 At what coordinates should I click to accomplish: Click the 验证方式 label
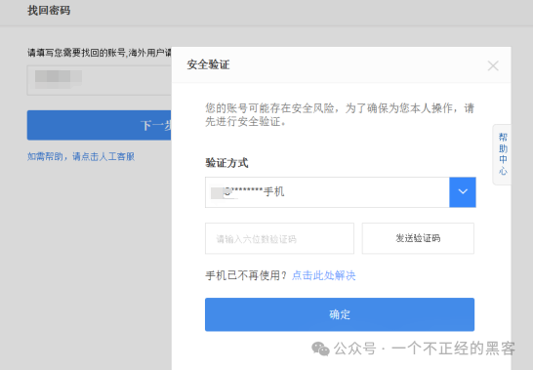coord(226,163)
